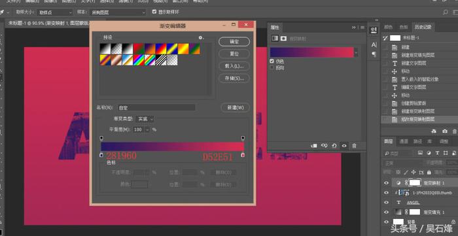Select the 图层 Layers tab

click(x=388, y=141)
